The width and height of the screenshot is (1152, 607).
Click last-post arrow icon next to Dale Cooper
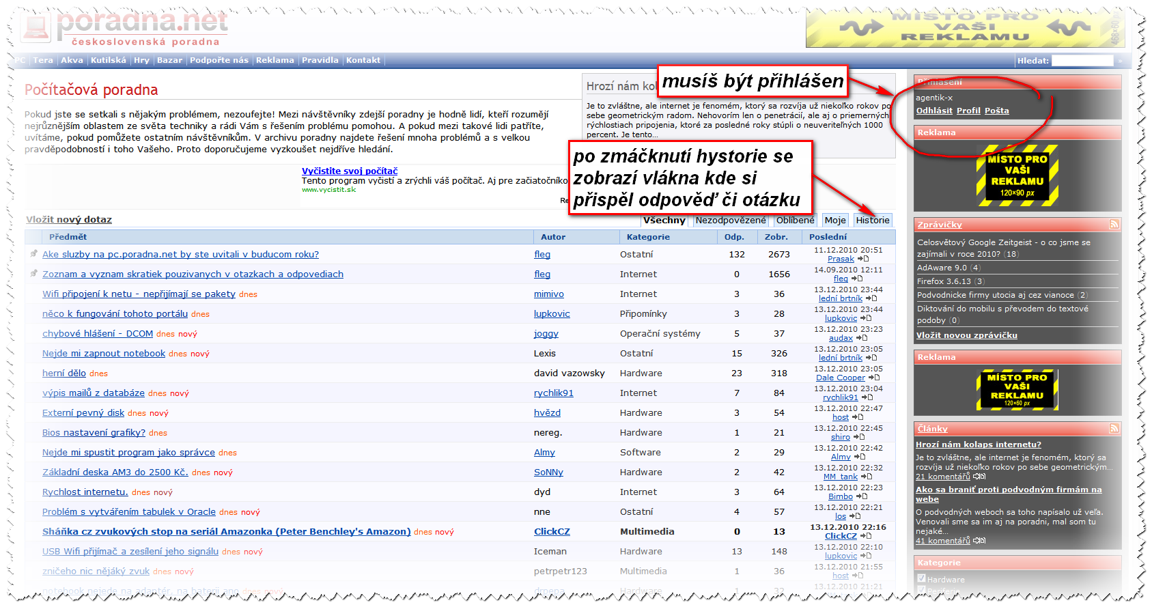[874, 378]
